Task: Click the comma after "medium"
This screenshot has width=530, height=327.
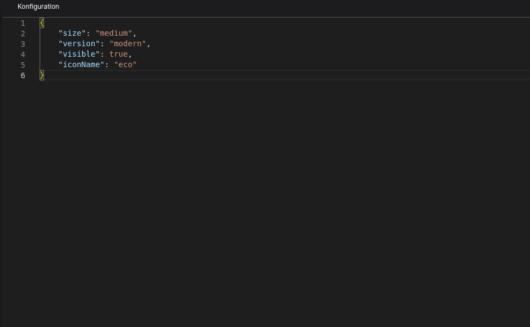Action: 135,34
